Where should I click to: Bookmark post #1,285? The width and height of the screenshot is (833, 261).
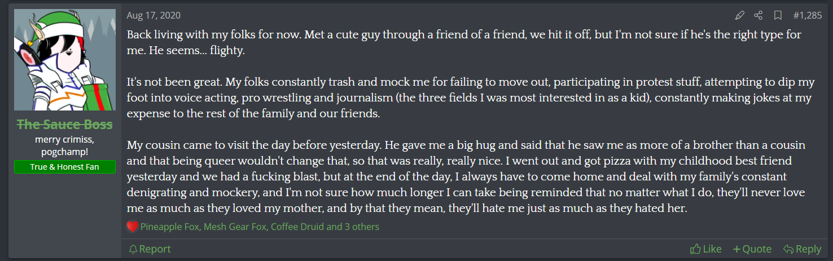click(x=777, y=15)
